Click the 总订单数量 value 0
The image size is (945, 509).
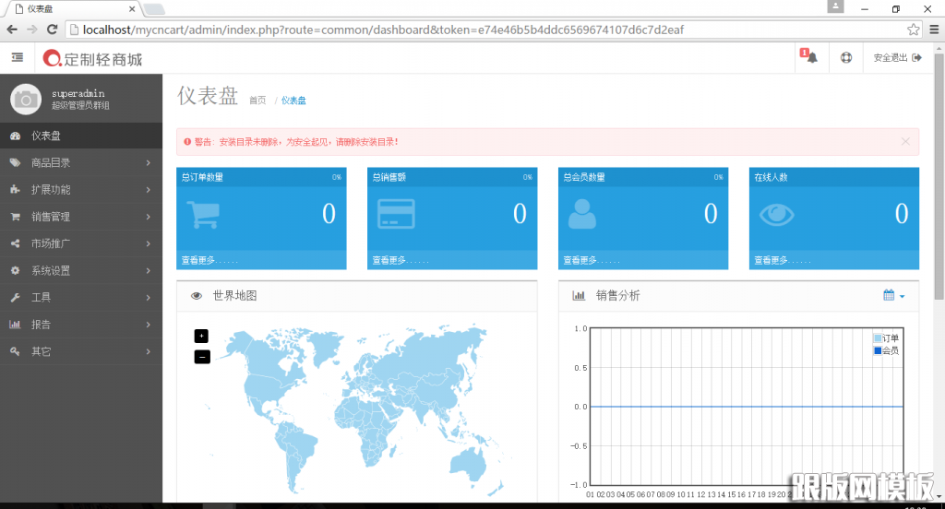[x=329, y=214]
